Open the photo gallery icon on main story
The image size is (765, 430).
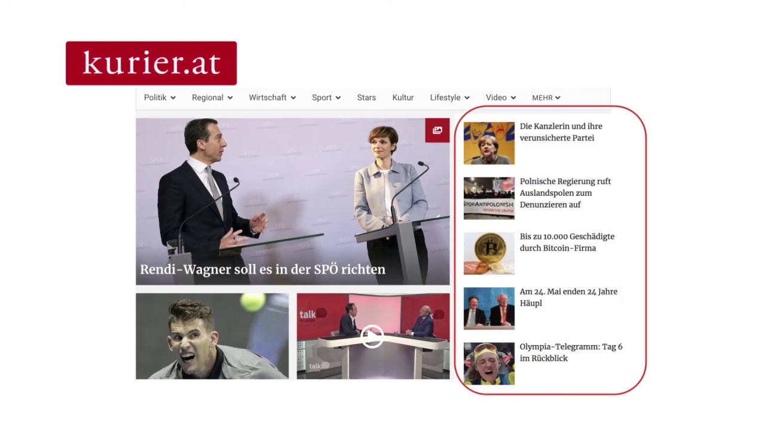437,130
